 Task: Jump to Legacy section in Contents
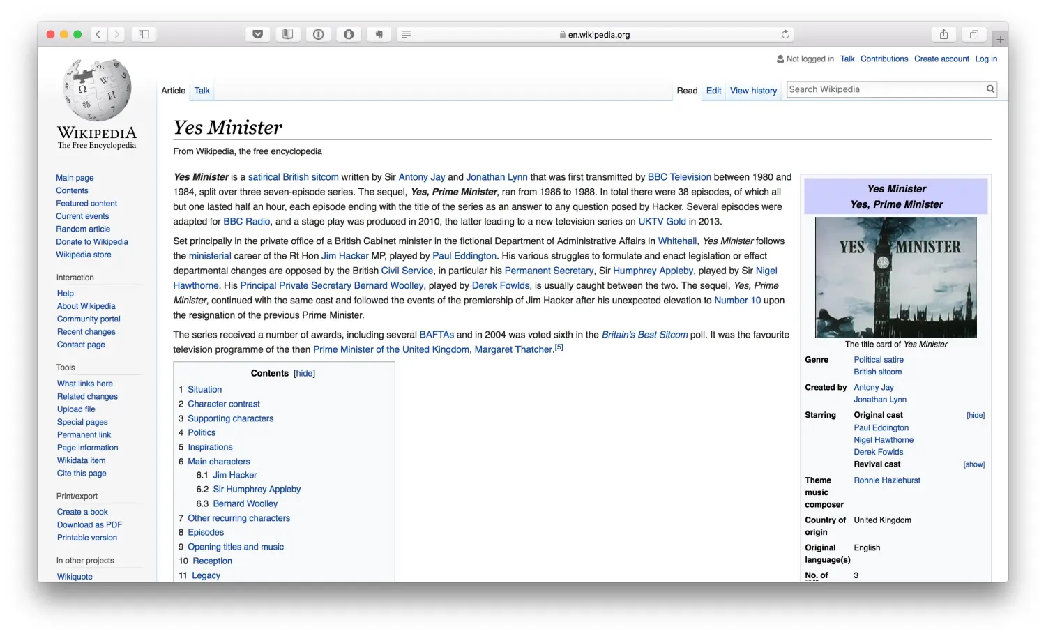[x=206, y=576]
